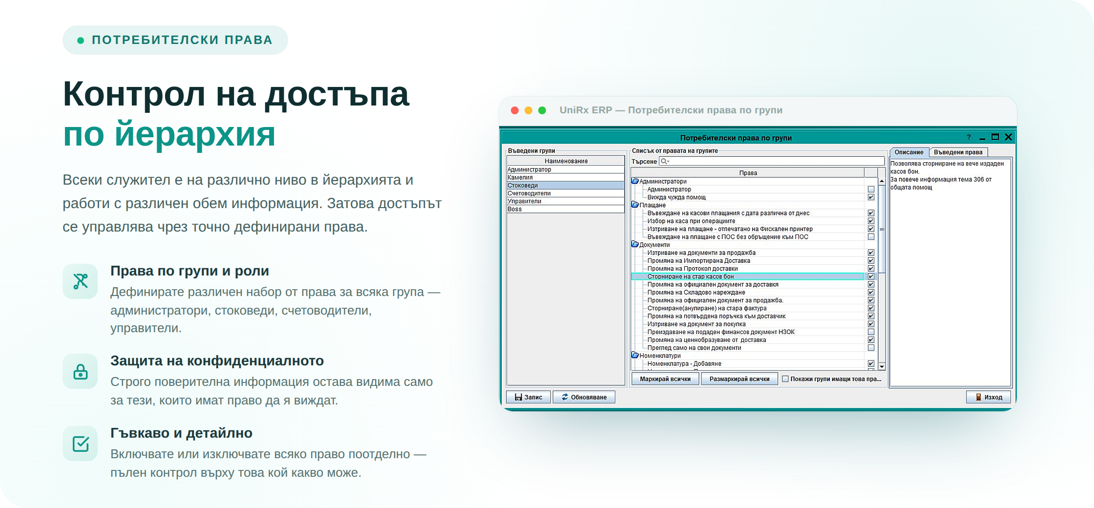
Task: Open the search options dropdown arrow
Action: tap(669, 162)
